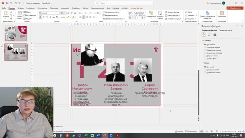Open the Shape Fill (Заливка фигуры) dropdown
The image size is (245, 138).
(x=173, y=12)
